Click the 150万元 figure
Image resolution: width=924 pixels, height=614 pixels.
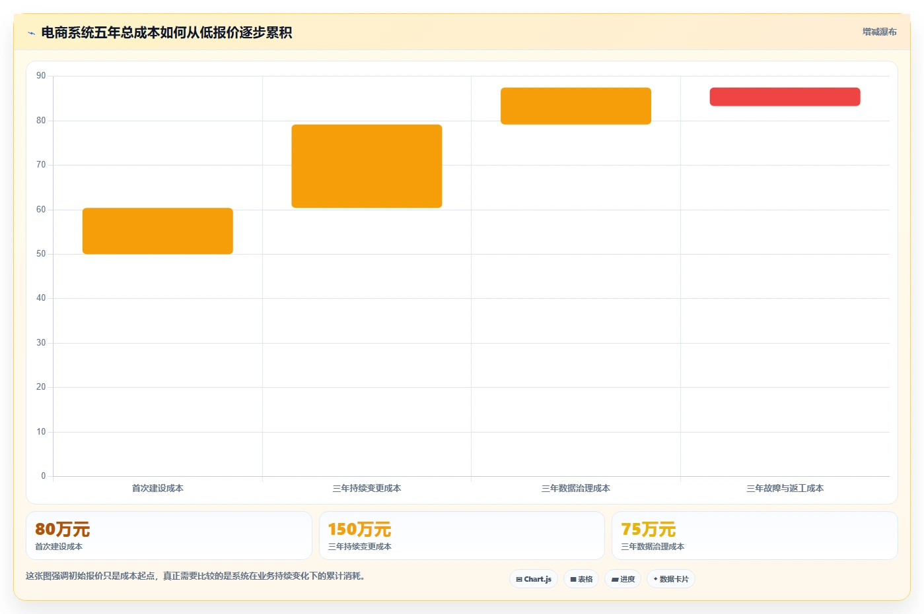[359, 529]
